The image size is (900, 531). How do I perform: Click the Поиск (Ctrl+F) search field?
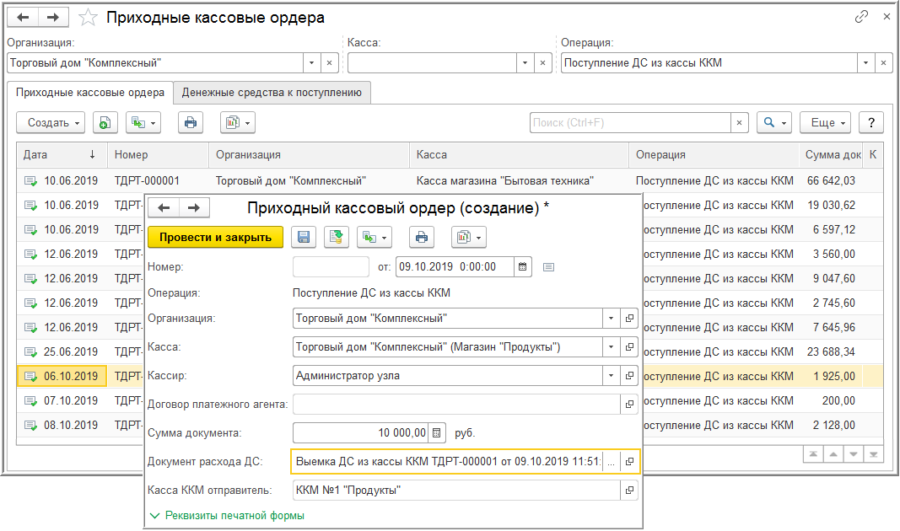click(x=630, y=123)
